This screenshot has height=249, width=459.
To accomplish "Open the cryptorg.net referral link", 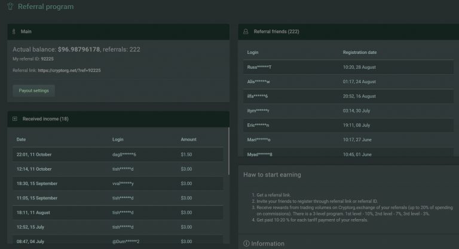I will (x=69, y=71).
